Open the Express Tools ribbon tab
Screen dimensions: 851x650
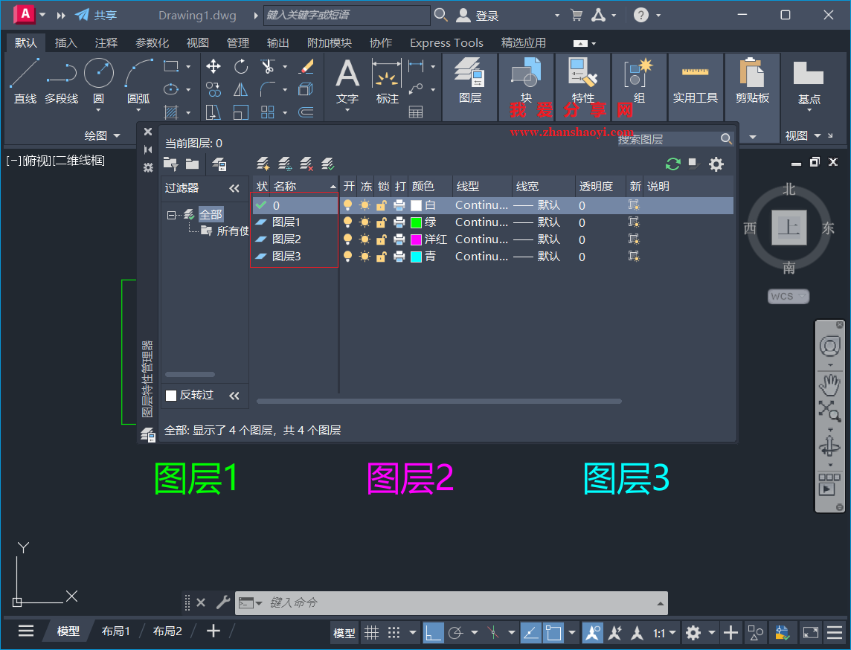(x=446, y=42)
